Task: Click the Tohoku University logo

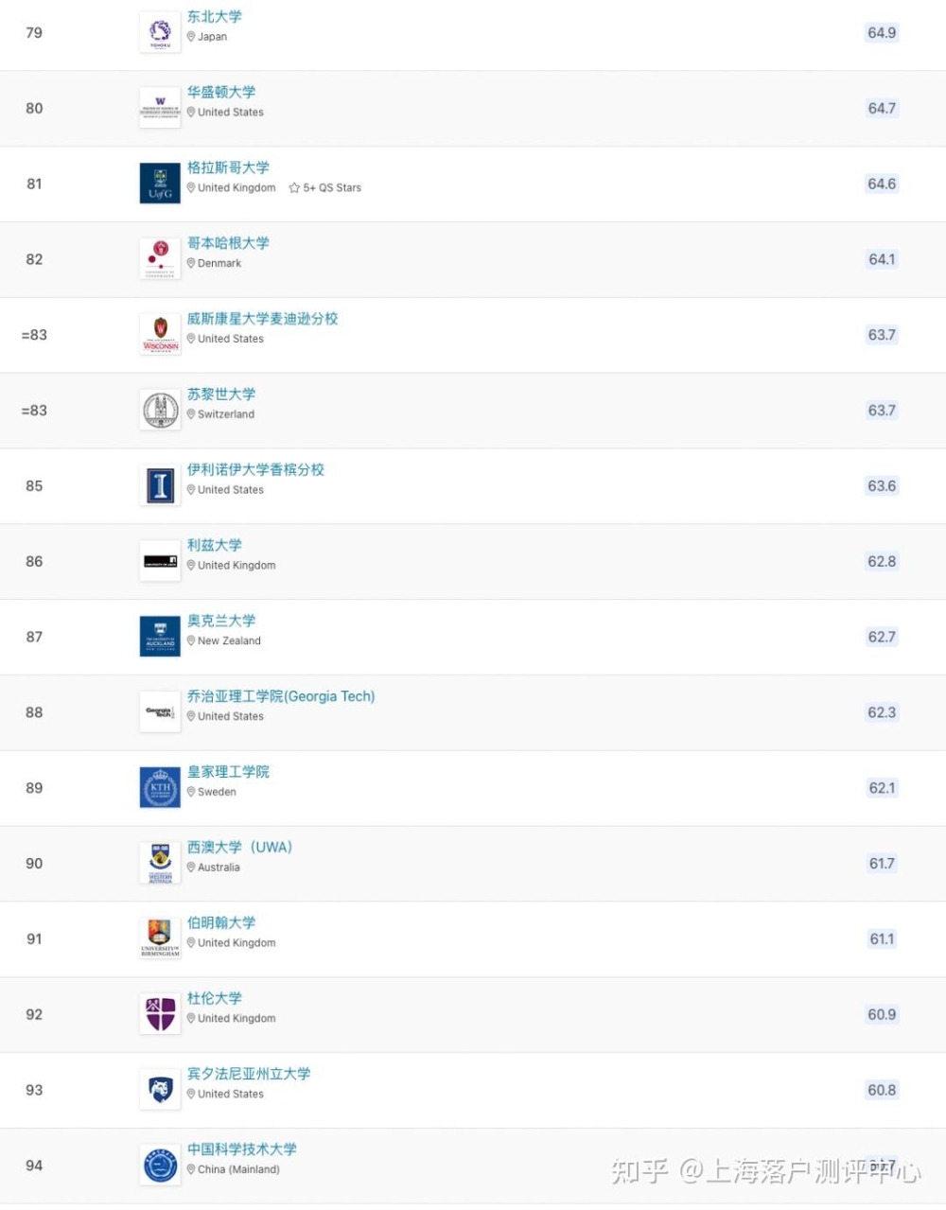Action: [x=160, y=32]
